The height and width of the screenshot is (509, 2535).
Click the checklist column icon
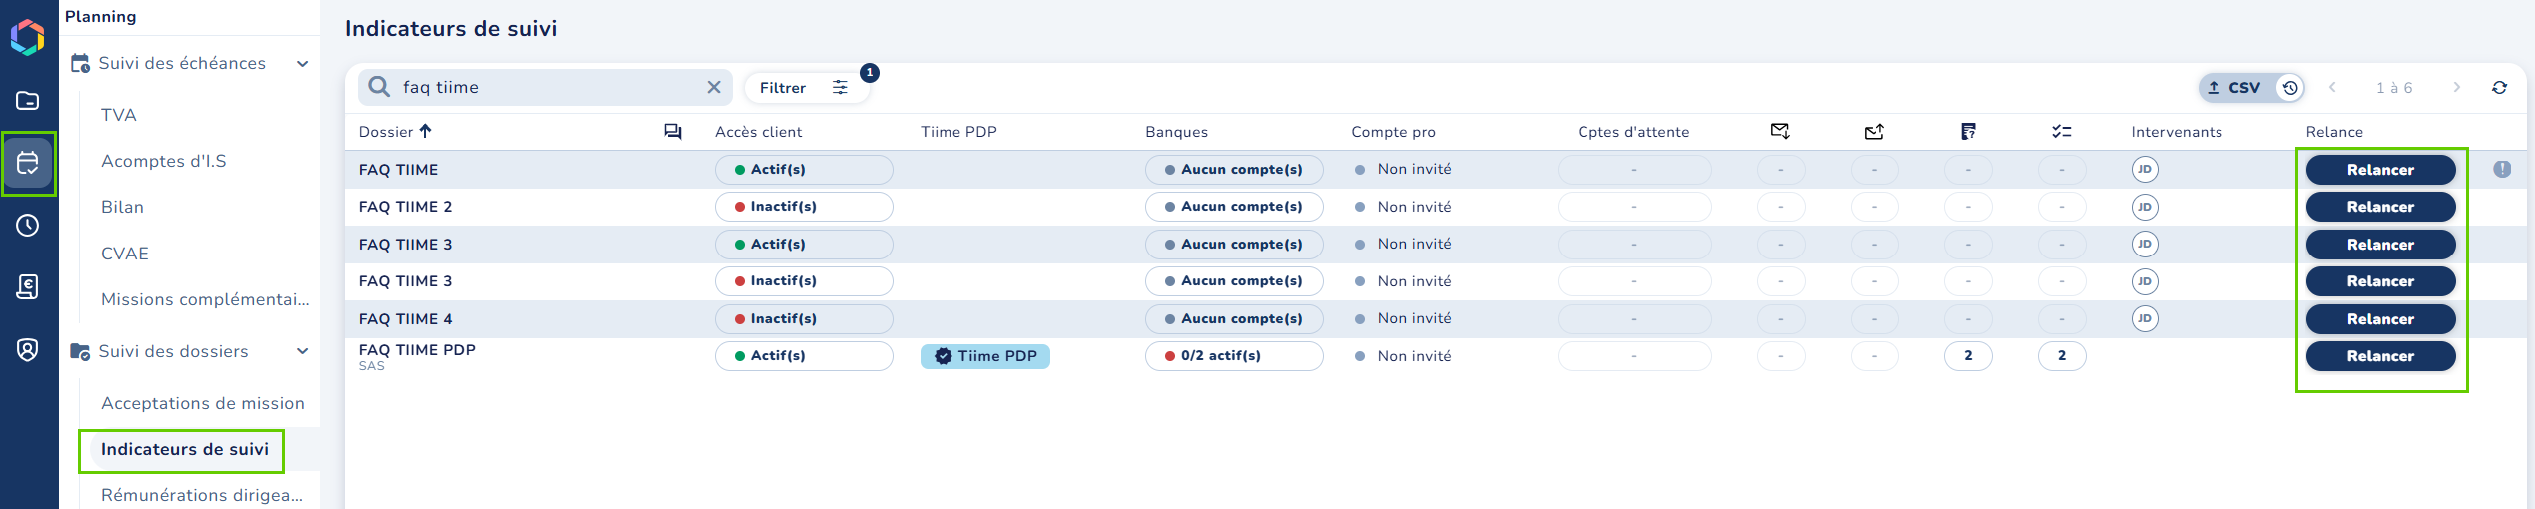coord(2062,131)
